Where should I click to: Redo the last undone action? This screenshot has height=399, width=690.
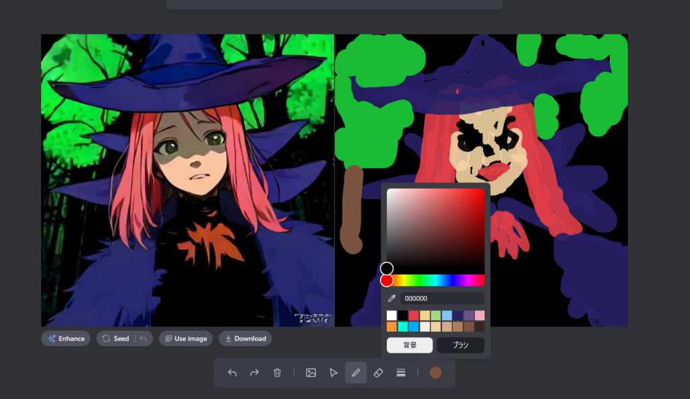click(x=255, y=373)
